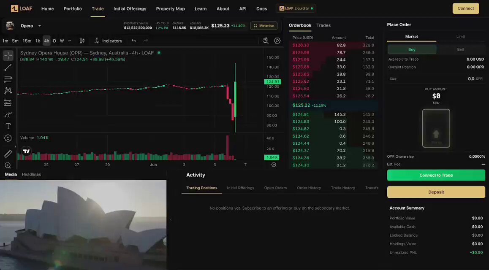Show the Media tab
The image size is (489, 270).
click(11, 174)
